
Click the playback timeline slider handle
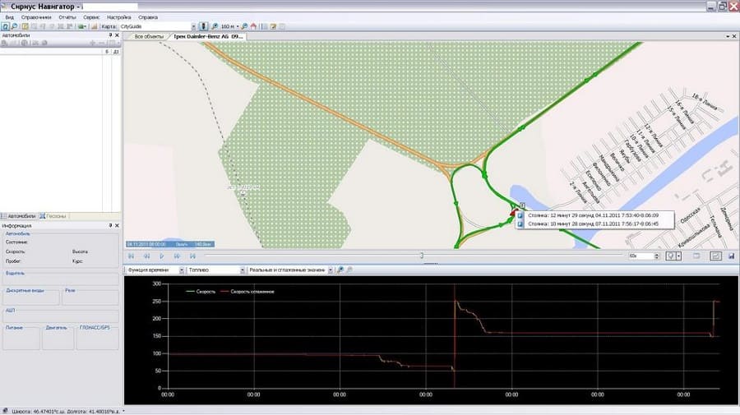pyautogui.click(x=421, y=256)
